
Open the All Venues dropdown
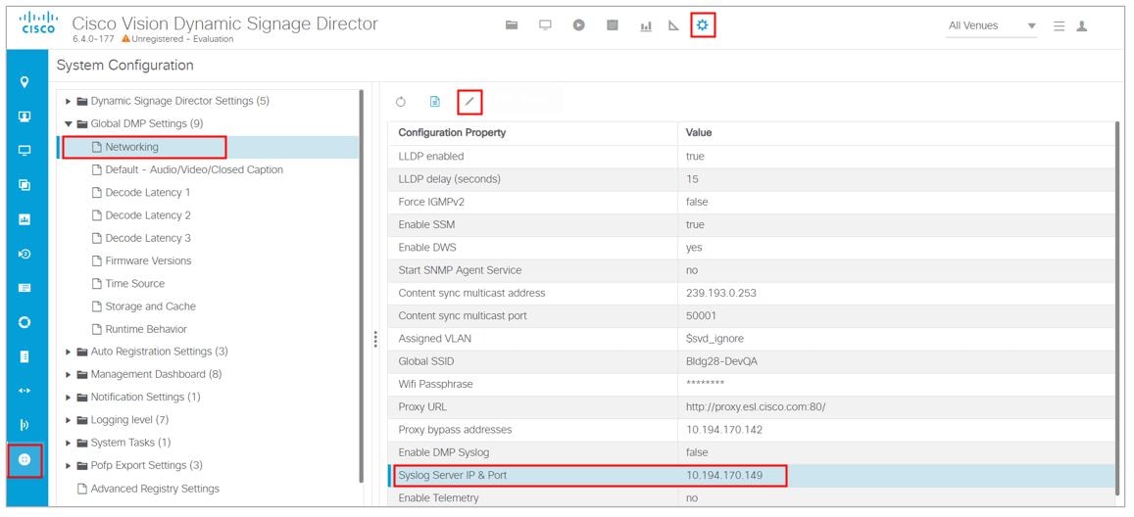pos(991,26)
